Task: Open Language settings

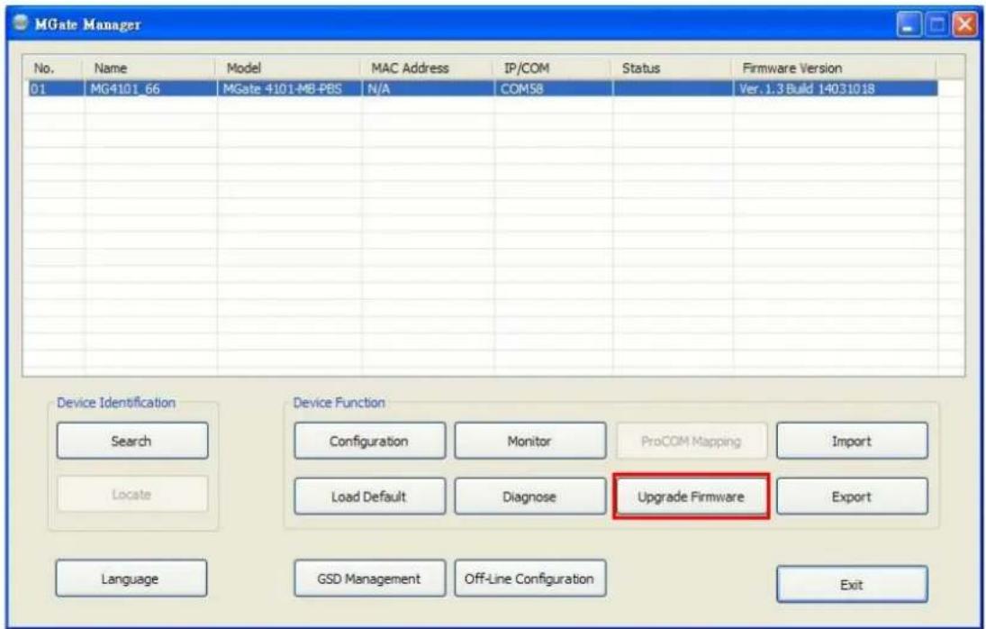Action: pyautogui.click(x=131, y=579)
